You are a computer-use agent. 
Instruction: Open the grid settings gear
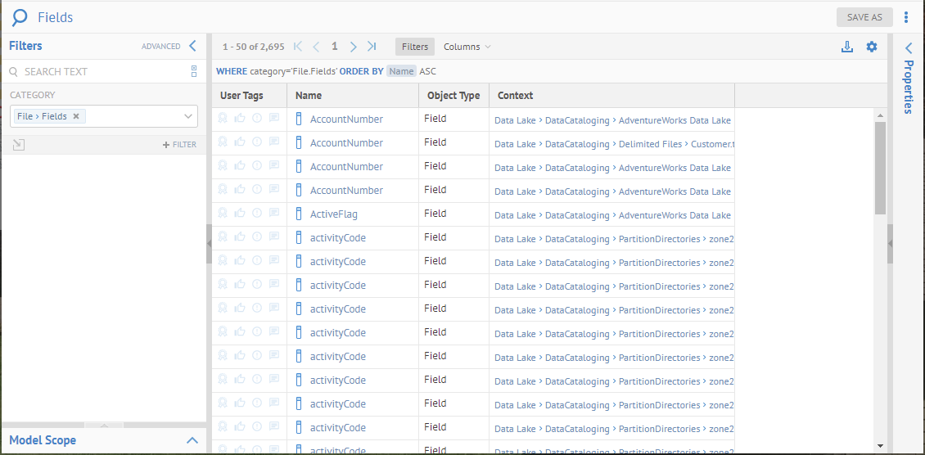pos(872,47)
